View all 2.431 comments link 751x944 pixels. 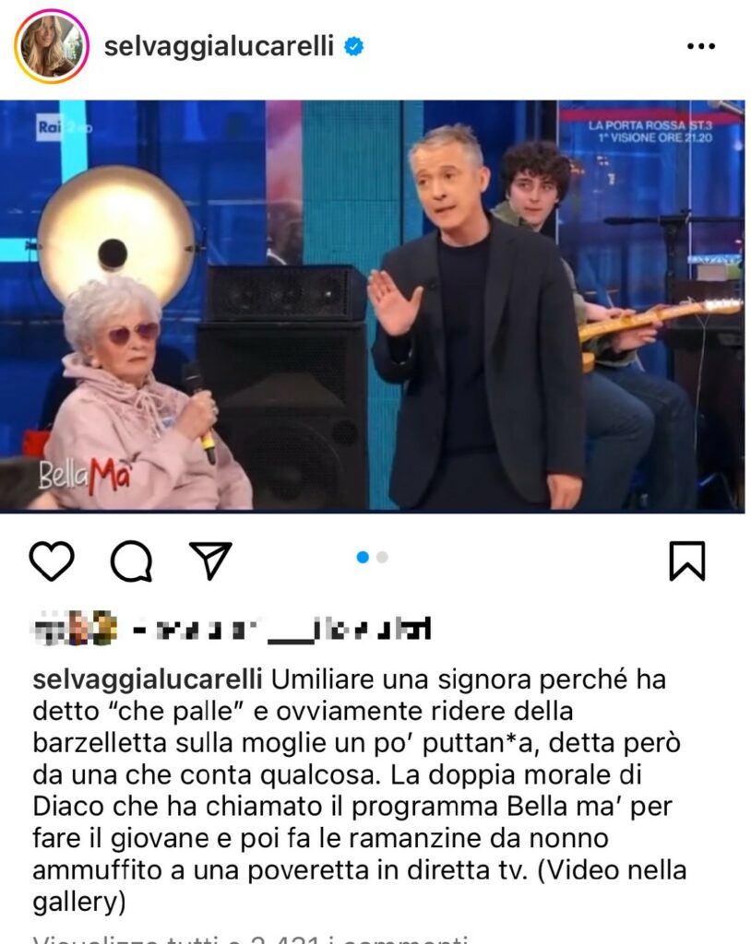[x=250, y=938]
